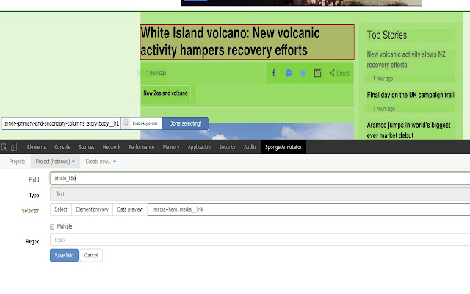Click the Element preview button
Viewport: 470px width, 294px height.
[92, 209]
